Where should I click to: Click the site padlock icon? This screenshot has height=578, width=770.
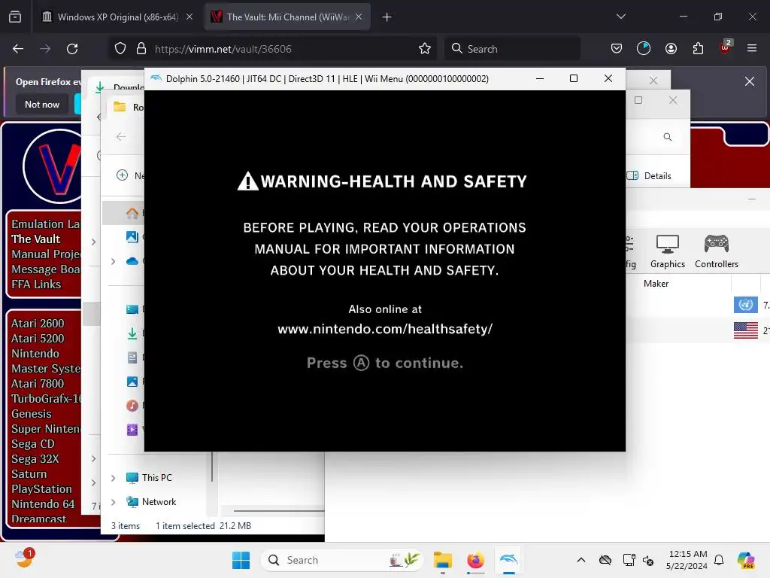(x=141, y=49)
